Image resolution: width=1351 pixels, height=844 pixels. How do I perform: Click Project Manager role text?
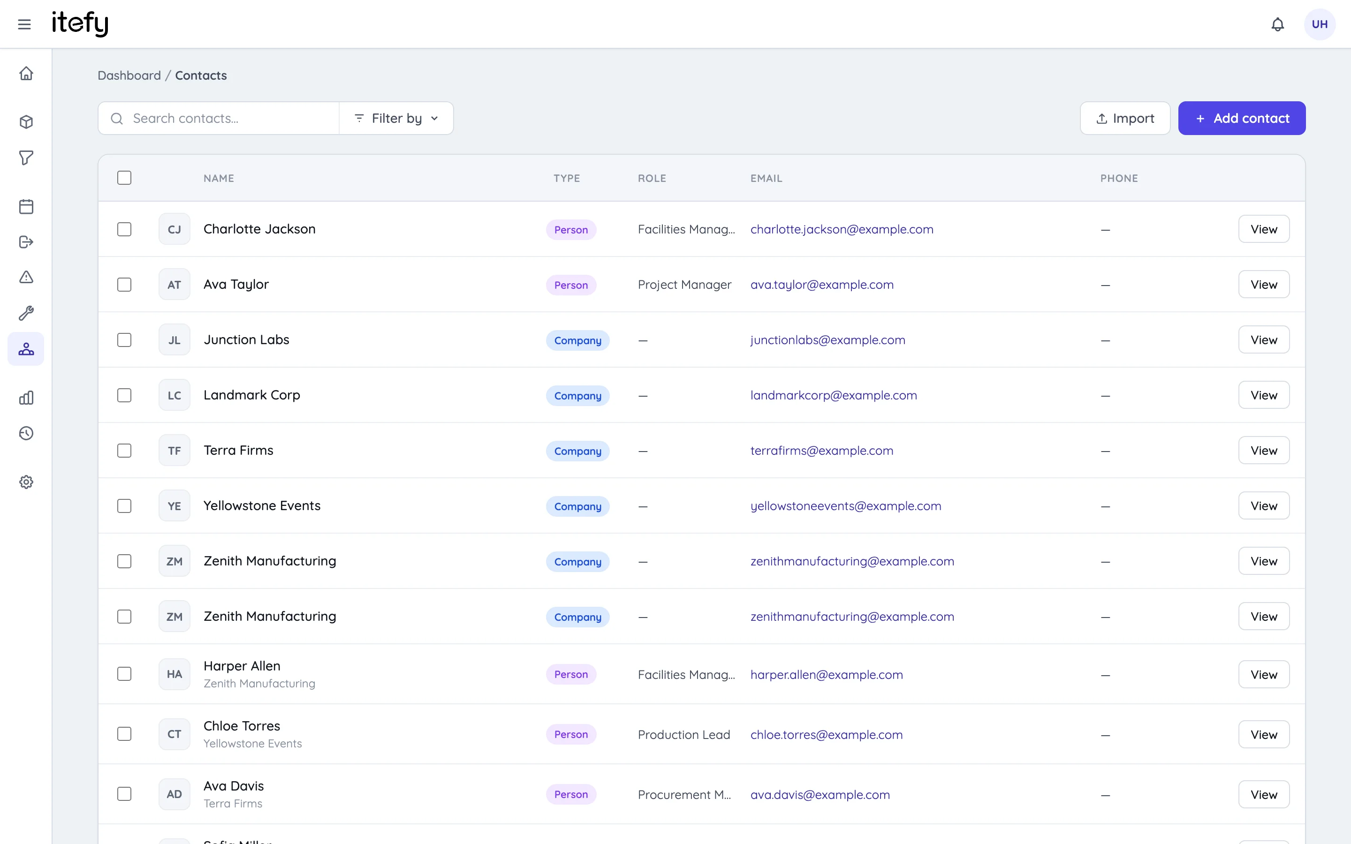(x=684, y=285)
